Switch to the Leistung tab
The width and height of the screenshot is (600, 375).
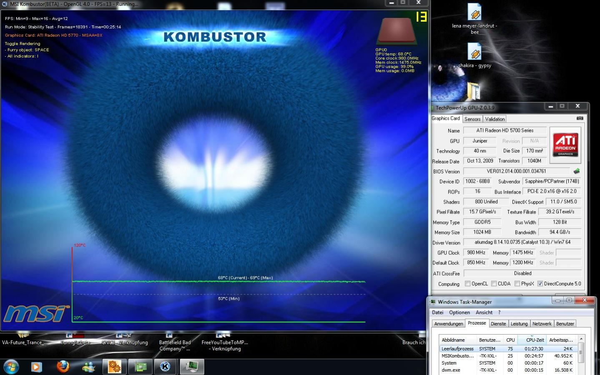point(519,324)
